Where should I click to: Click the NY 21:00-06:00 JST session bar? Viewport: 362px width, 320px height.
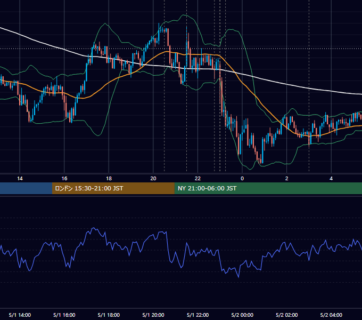[268, 188]
